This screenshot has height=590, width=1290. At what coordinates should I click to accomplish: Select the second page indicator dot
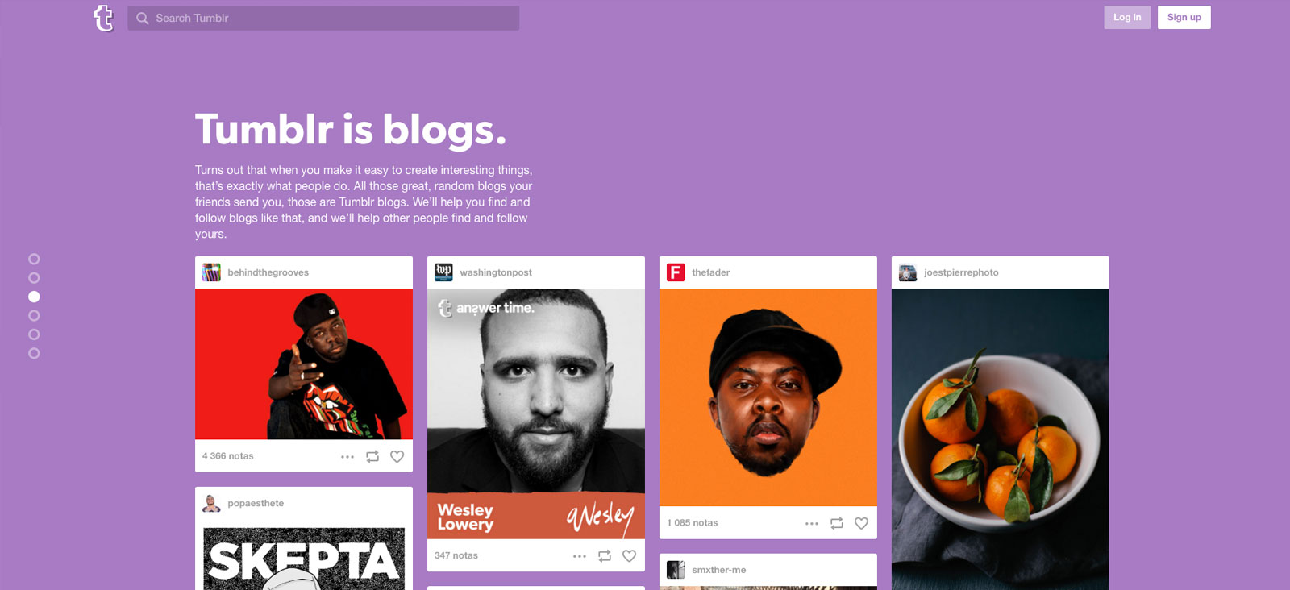[34, 277]
